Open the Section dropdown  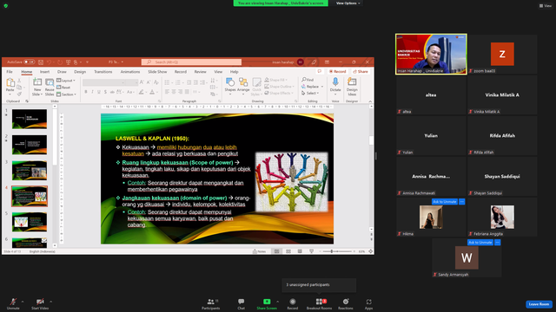(x=66, y=94)
